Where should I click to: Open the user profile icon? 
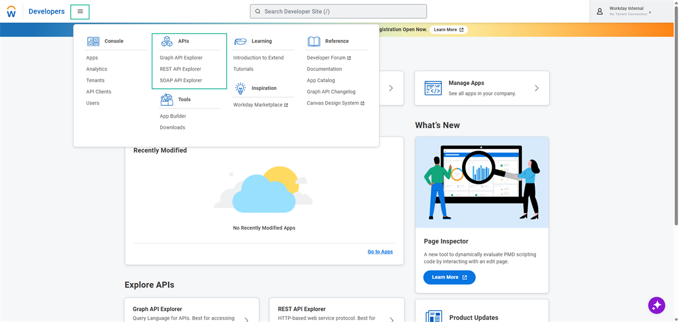click(600, 11)
